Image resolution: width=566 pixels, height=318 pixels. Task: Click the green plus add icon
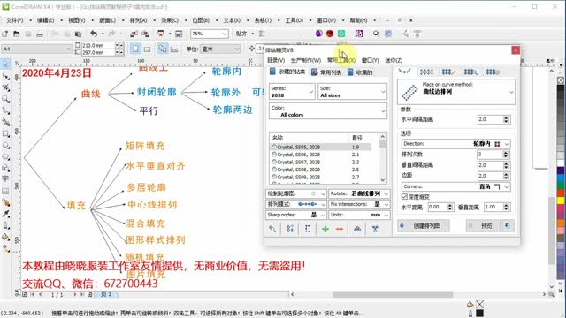pyautogui.click(x=325, y=229)
